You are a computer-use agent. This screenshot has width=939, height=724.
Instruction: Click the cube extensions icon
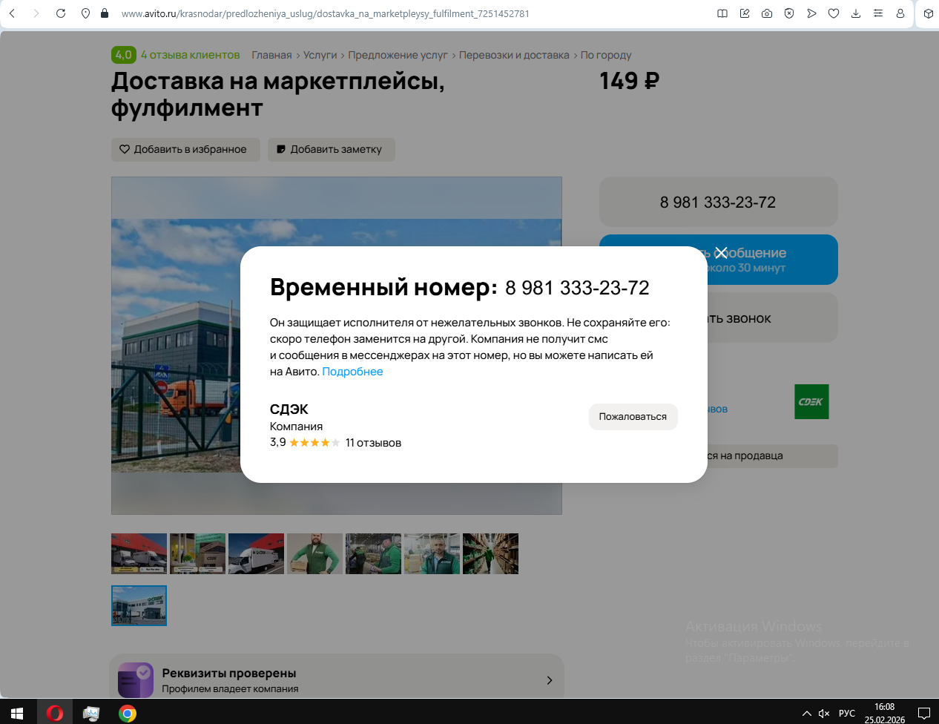pos(929,13)
